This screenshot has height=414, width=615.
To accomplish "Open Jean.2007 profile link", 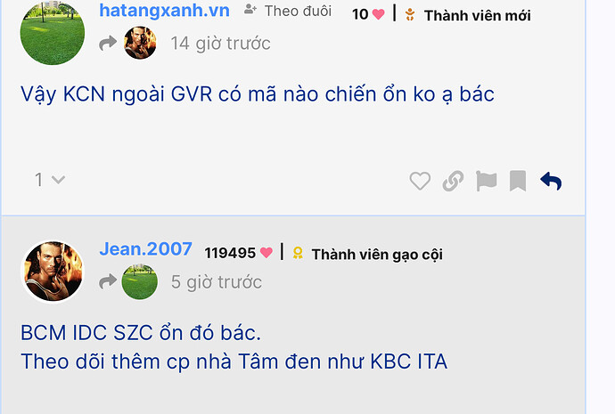I will [145, 249].
